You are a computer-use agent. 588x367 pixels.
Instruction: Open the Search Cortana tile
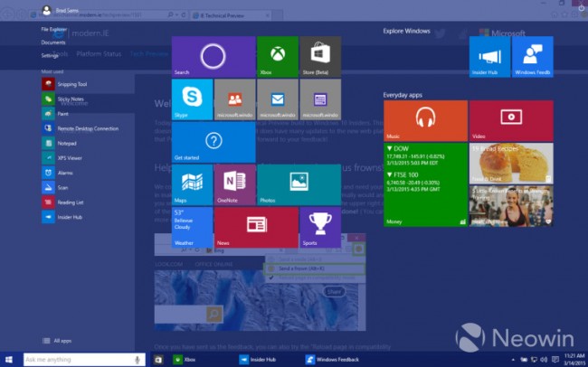213,57
